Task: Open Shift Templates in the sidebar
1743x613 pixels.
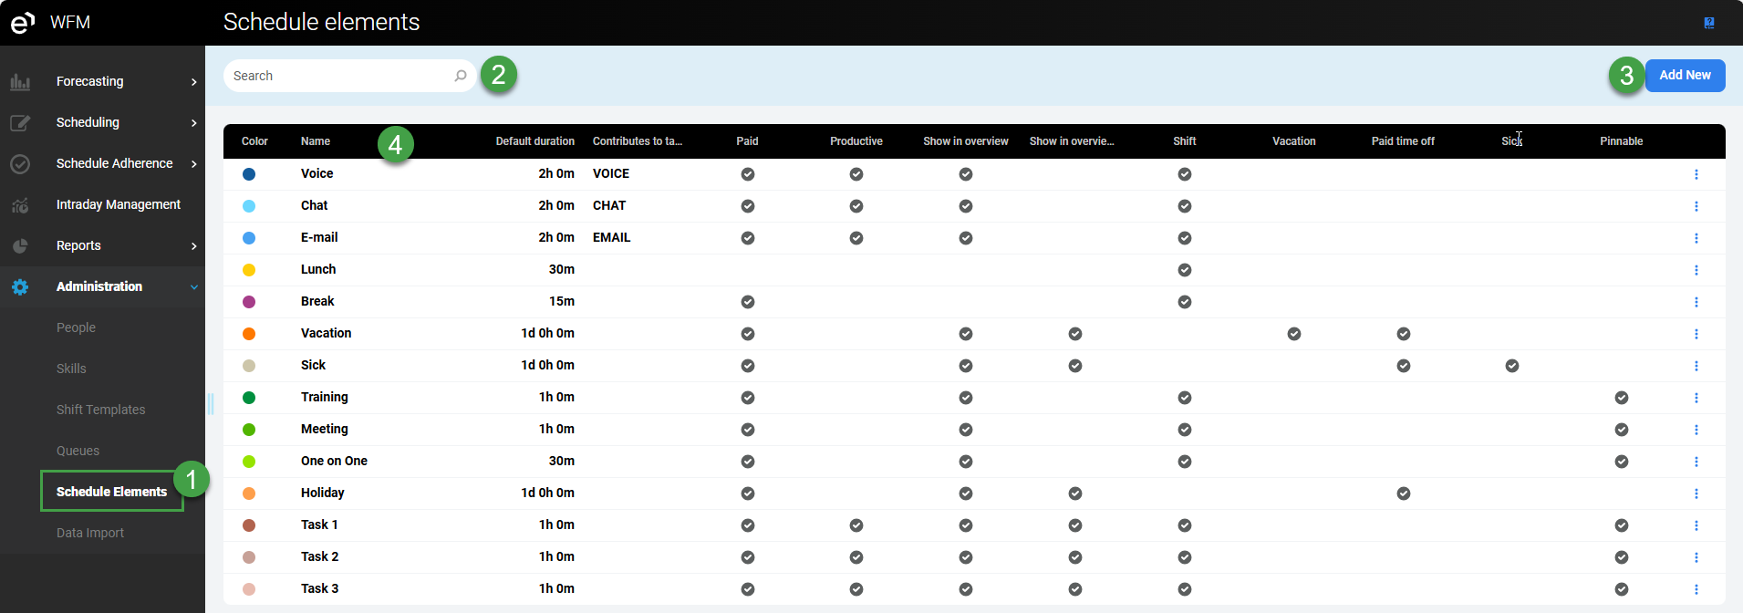Action: click(100, 410)
